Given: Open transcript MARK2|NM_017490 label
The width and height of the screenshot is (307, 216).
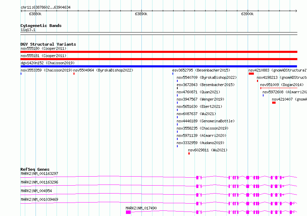Looking at the screenshot, I should pyautogui.click(x=141, y=208).
